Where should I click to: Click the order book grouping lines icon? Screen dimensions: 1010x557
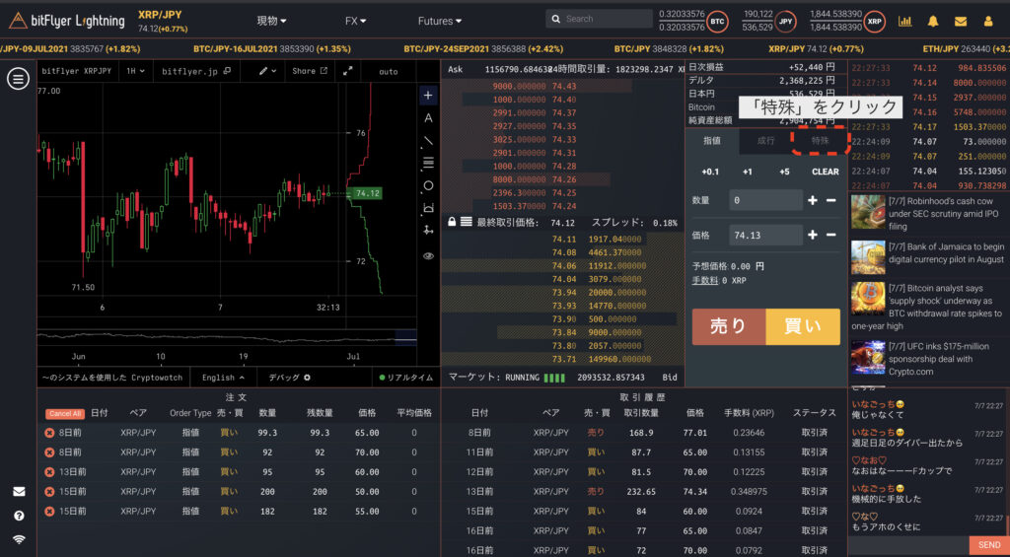pyautogui.click(x=467, y=222)
